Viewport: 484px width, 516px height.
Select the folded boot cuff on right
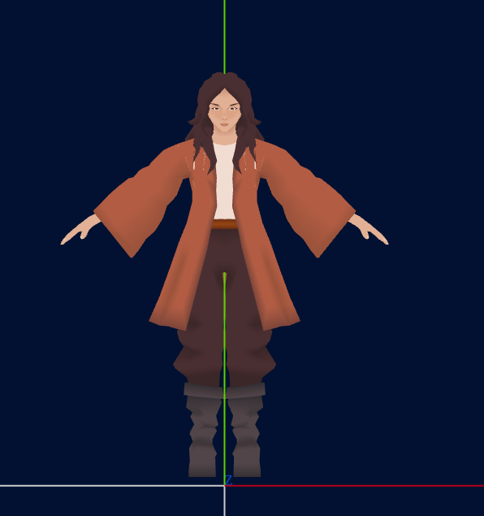tap(246, 391)
